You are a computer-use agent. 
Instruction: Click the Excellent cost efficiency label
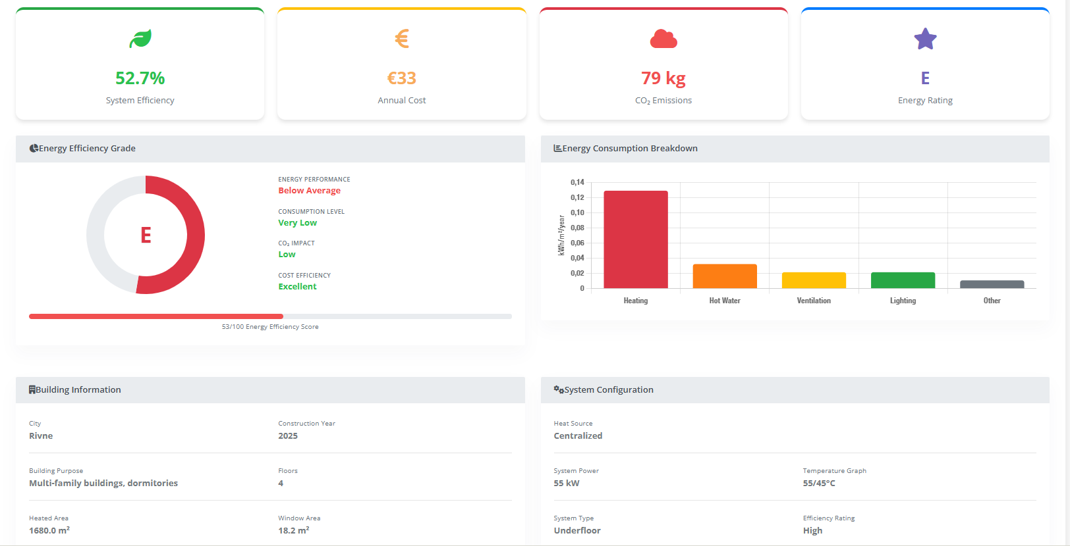297,287
